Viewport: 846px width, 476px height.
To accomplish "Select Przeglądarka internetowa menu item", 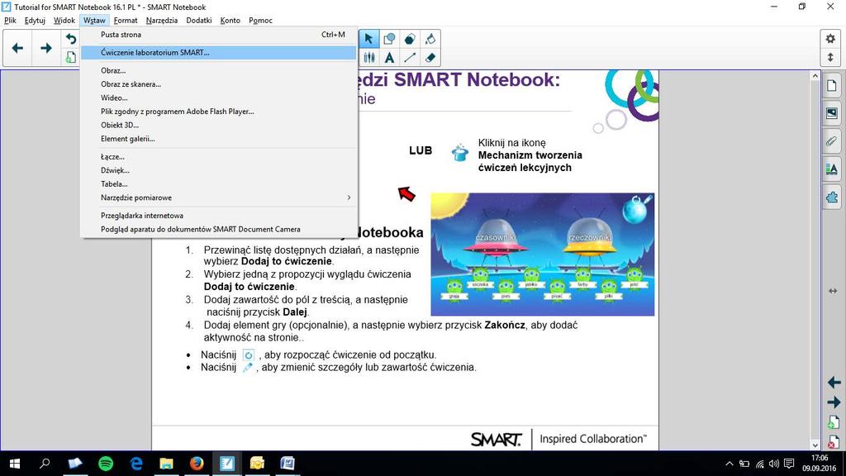I will (x=218, y=216).
